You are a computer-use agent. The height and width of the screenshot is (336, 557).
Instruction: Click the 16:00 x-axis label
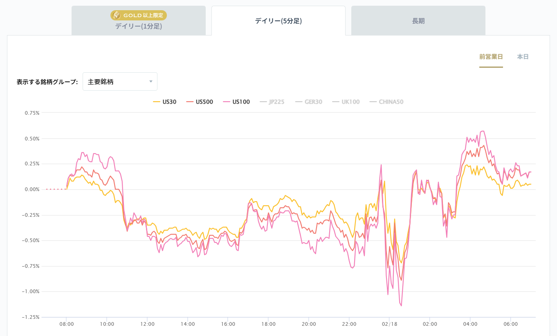(228, 324)
